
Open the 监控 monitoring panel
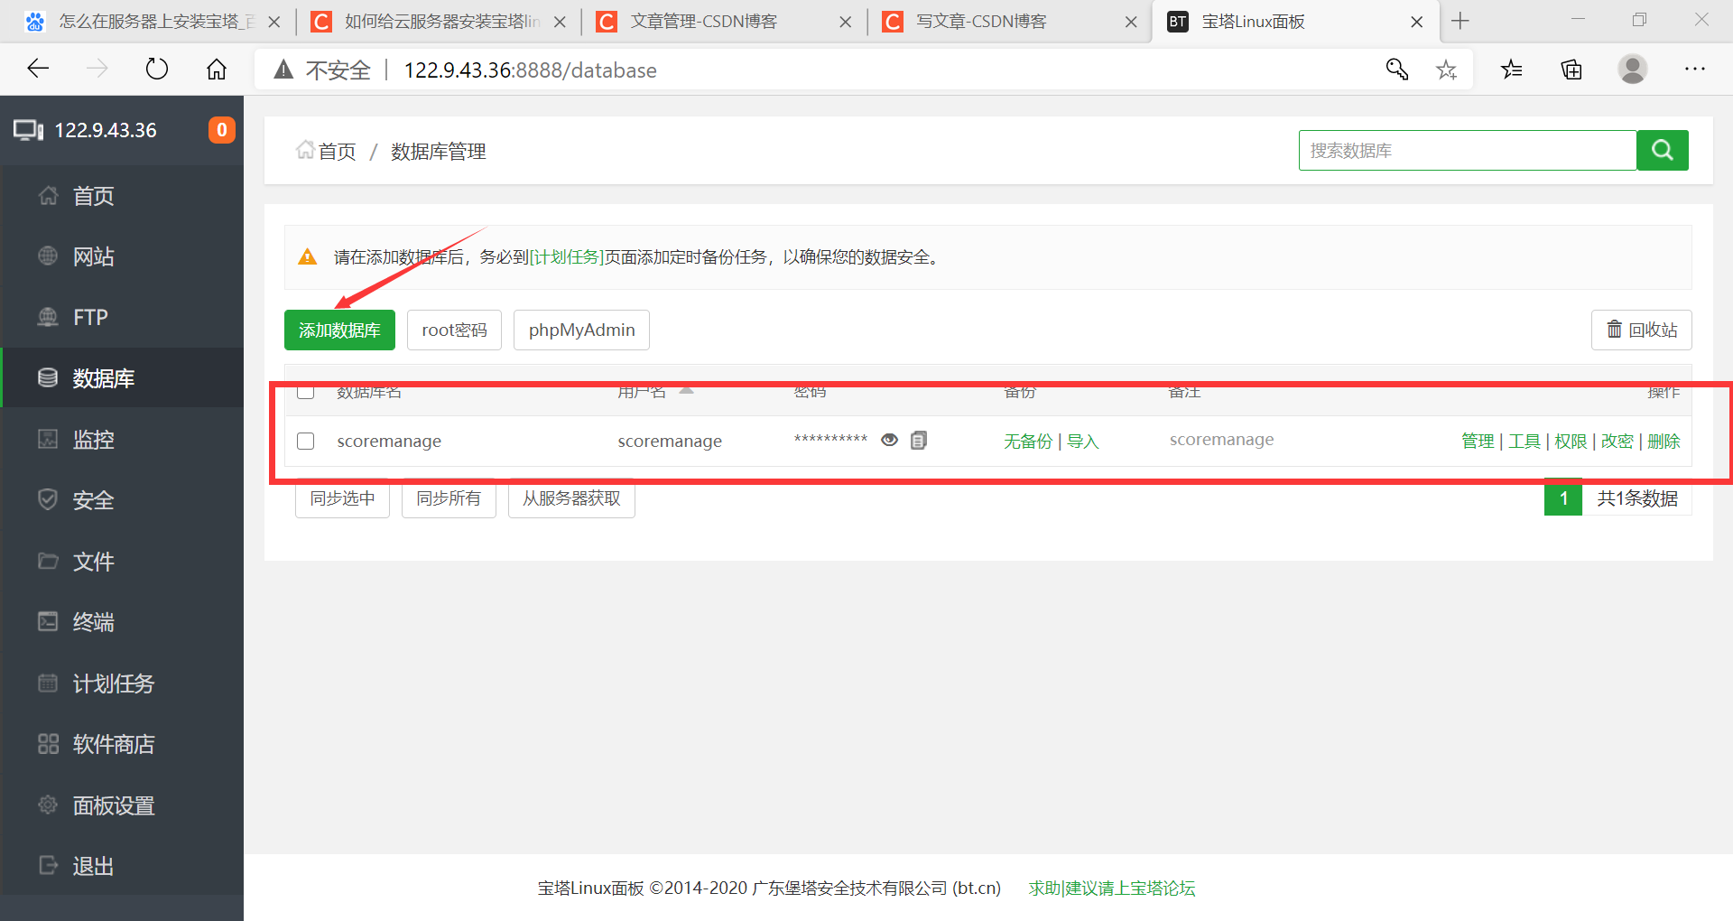[x=93, y=439]
